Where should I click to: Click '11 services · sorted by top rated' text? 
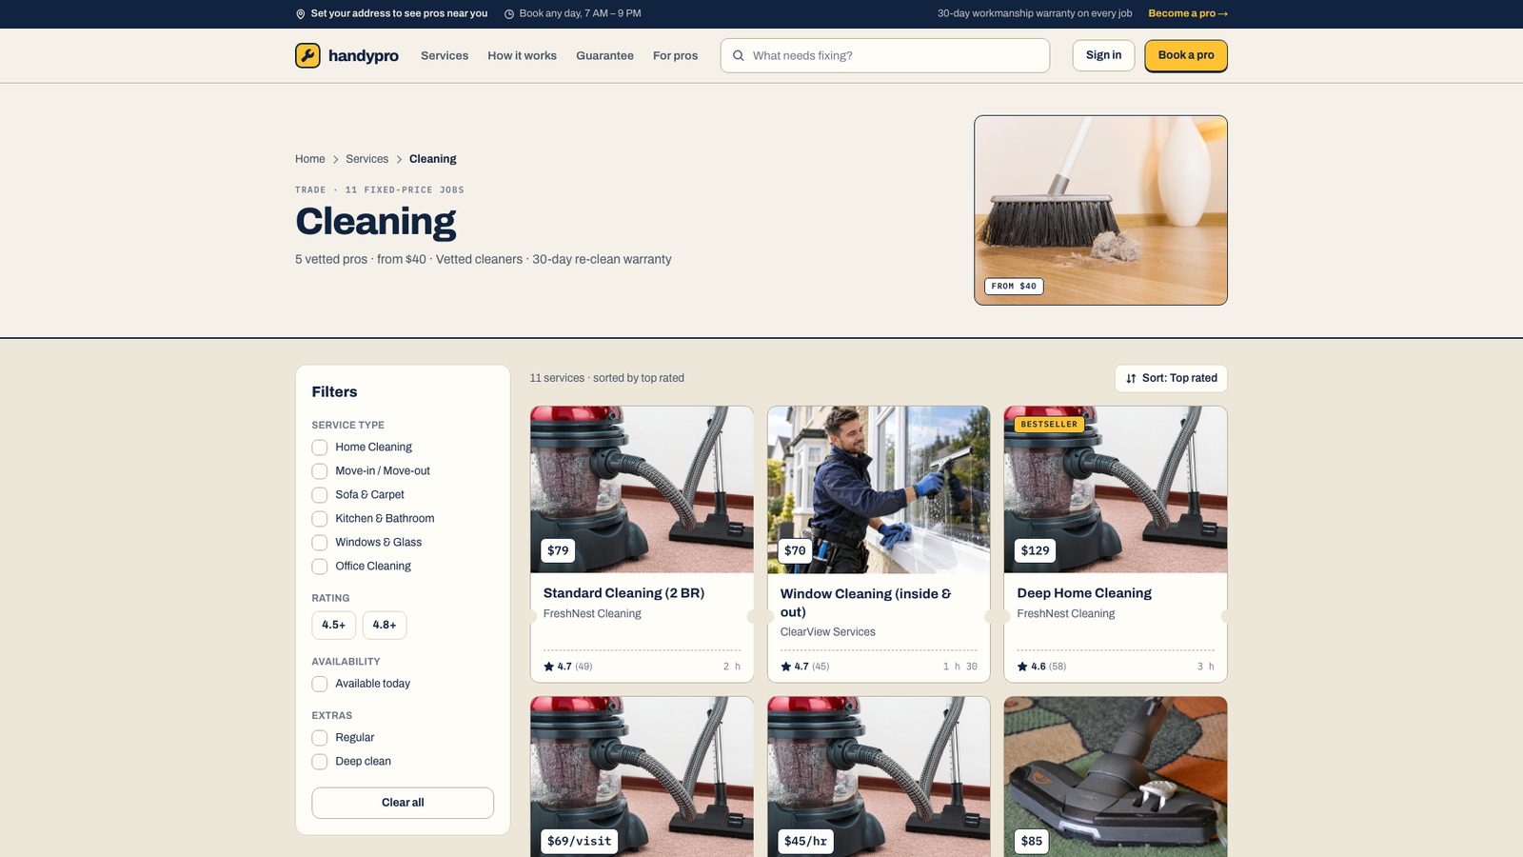pos(606,378)
